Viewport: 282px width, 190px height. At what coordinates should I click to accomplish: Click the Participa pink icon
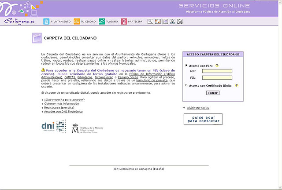click(124, 21)
